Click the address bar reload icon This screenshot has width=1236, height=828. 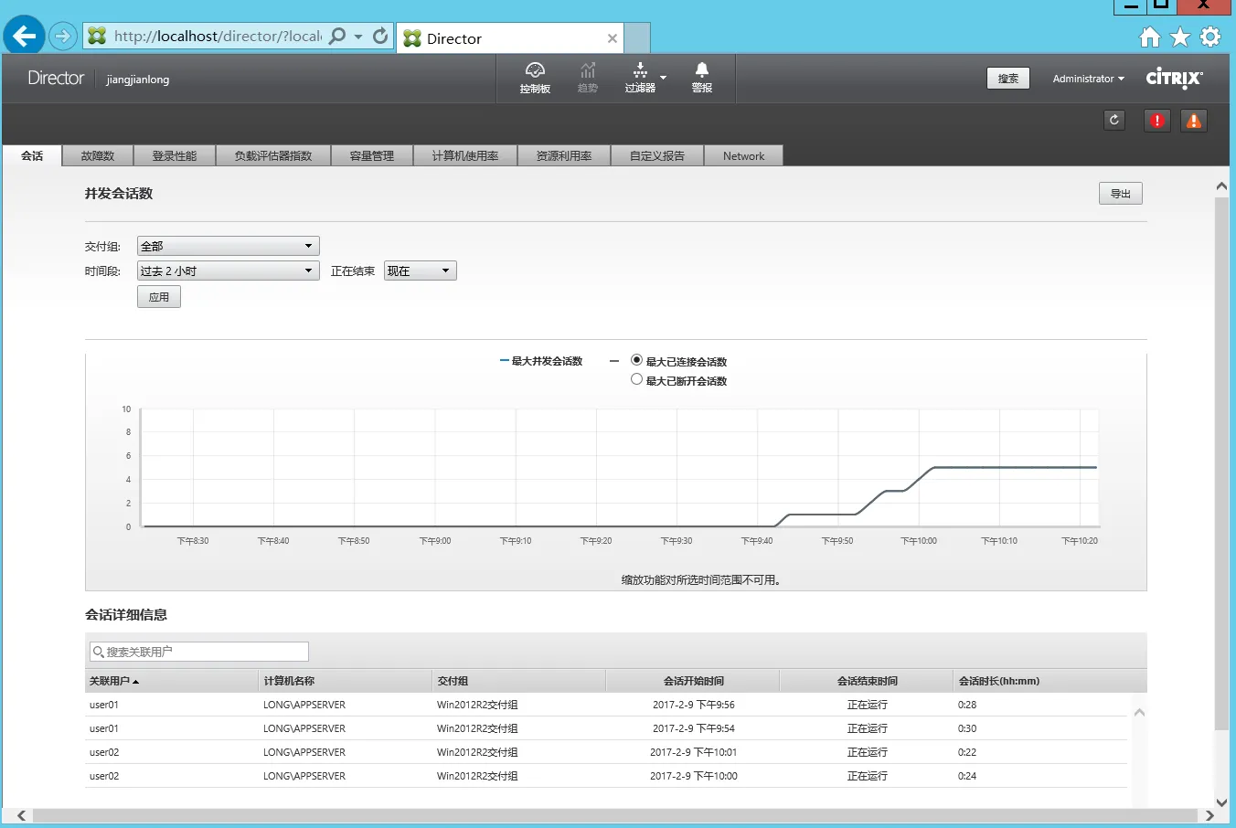tap(380, 36)
